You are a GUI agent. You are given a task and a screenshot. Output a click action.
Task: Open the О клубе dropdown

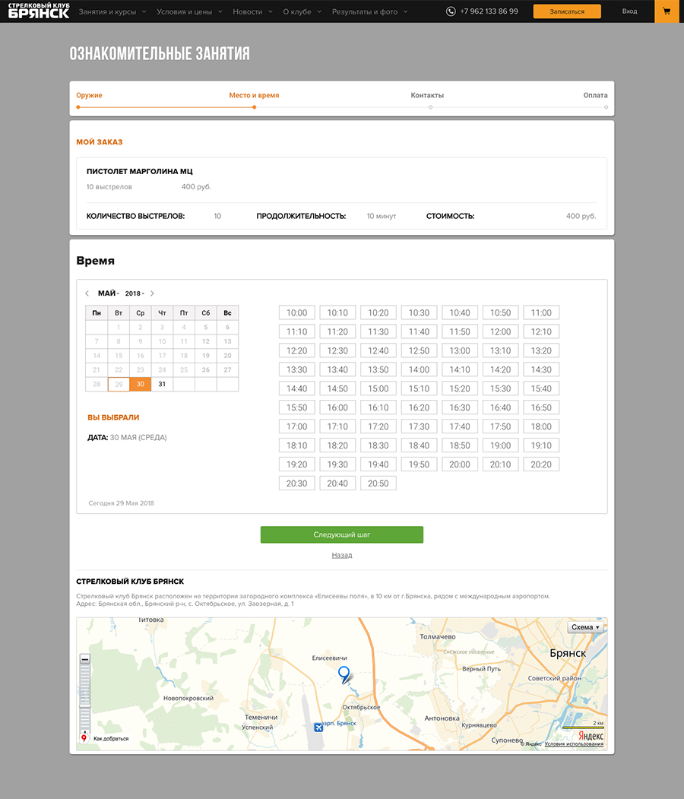tap(302, 11)
